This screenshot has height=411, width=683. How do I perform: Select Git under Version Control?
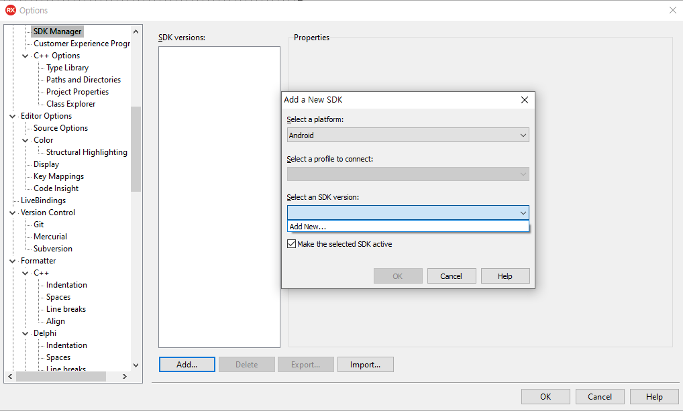click(x=38, y=224)
